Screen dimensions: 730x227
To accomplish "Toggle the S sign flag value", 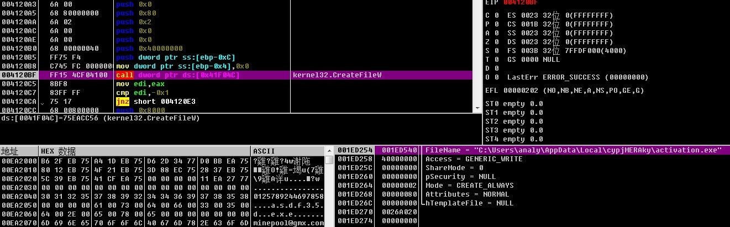I will click(496, 51).
